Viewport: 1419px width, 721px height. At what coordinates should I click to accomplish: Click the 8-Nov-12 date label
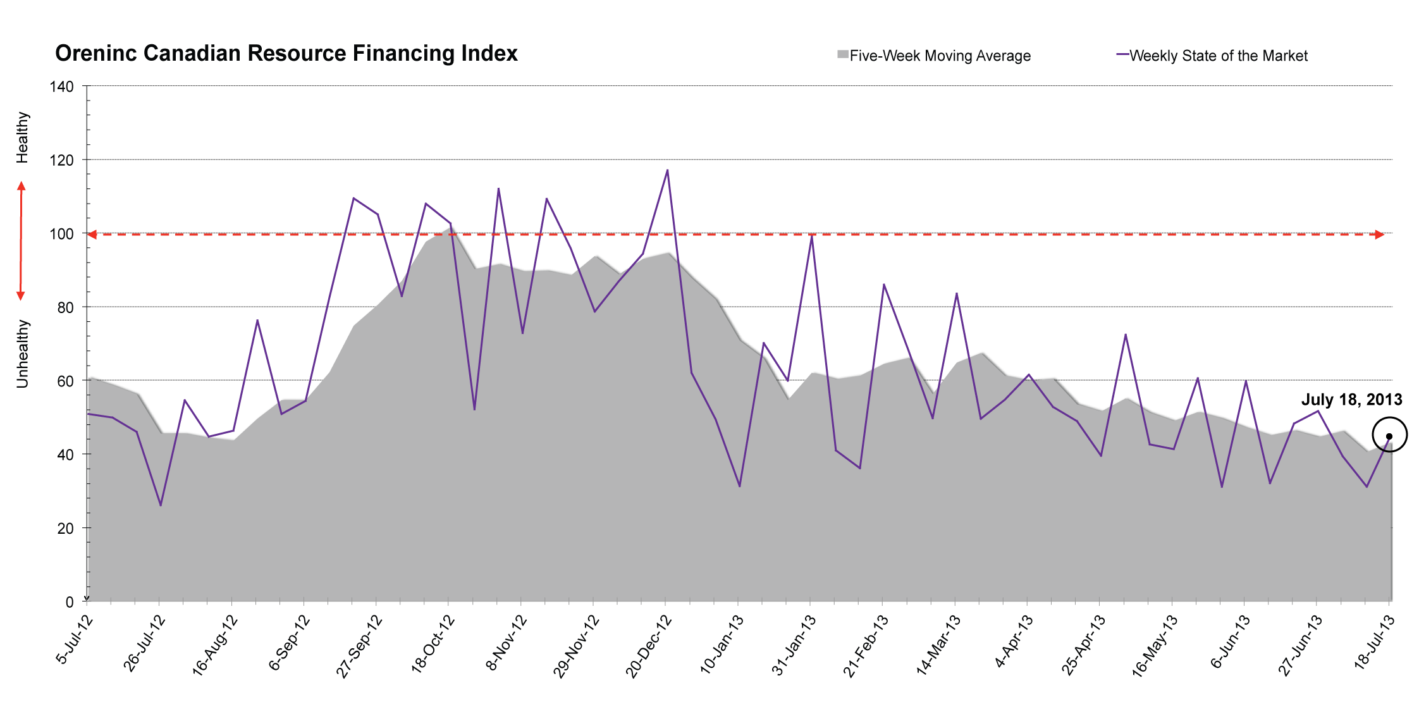coord(507,641)
